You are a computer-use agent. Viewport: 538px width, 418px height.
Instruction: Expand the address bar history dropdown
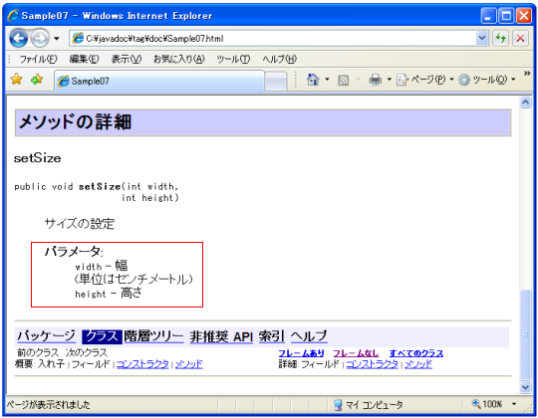pyautogui.click(x=482, y=38)
